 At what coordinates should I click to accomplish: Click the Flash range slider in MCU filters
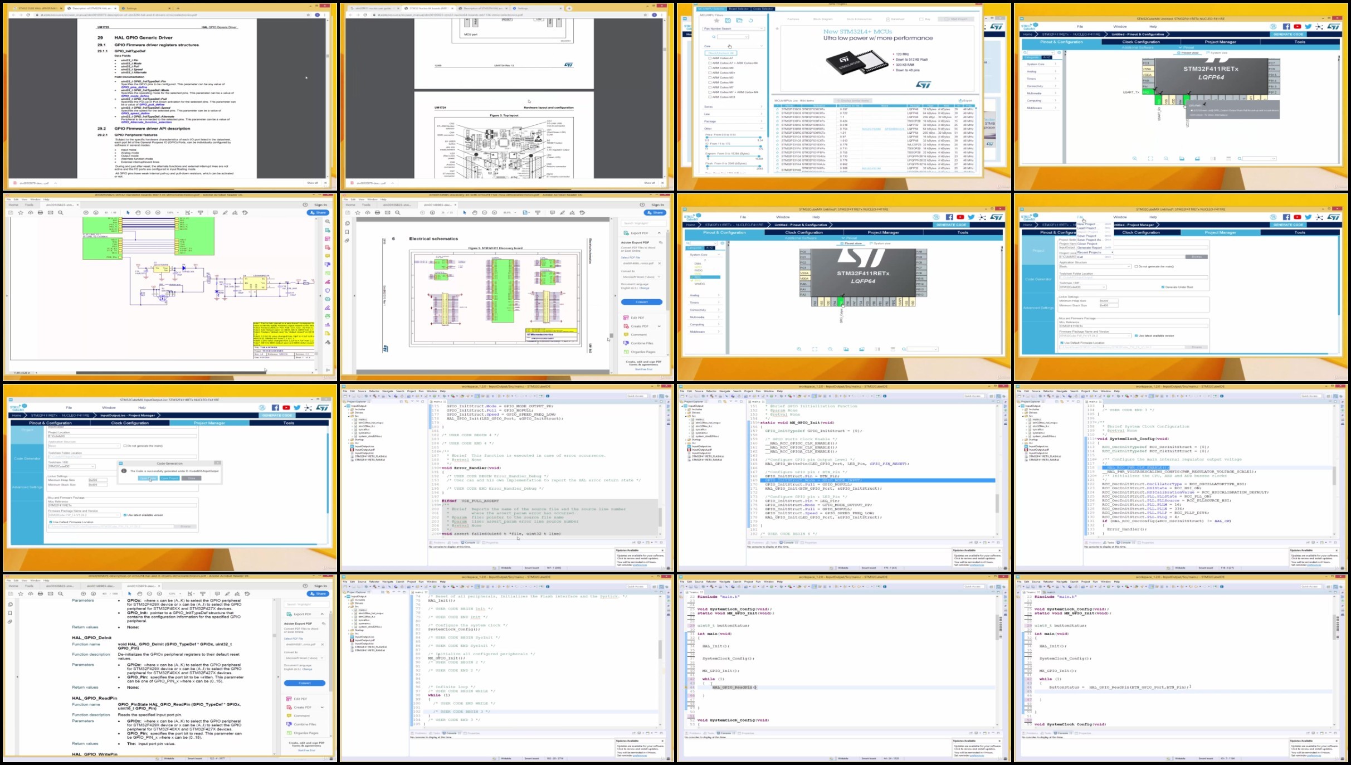click(734, 166)
